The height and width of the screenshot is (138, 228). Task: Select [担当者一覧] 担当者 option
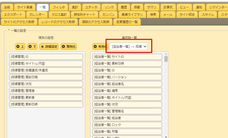click(x=127, y=118)
